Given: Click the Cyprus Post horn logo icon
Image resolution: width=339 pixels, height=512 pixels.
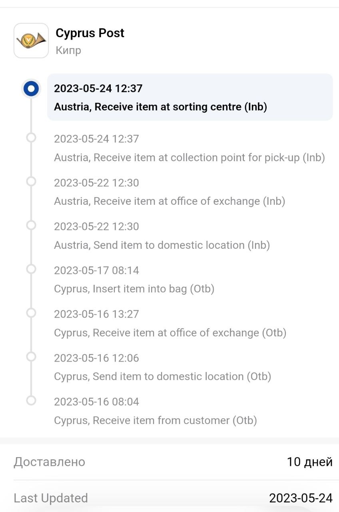Looking at the screenshot, I should click(31, 40).
